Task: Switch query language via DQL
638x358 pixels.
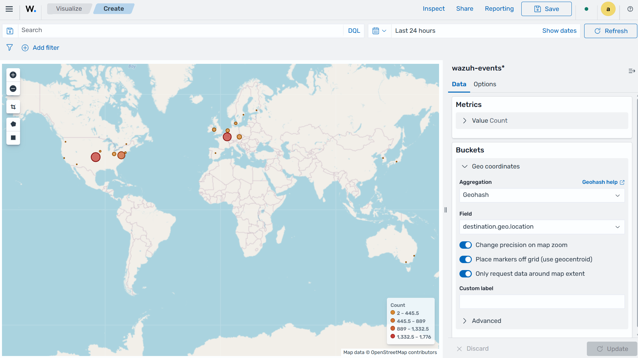Action: (354, 31)
